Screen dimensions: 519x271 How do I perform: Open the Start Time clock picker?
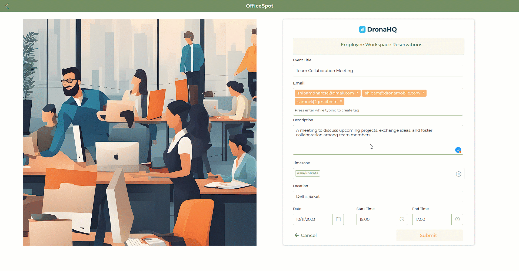[x=402, y=219]
